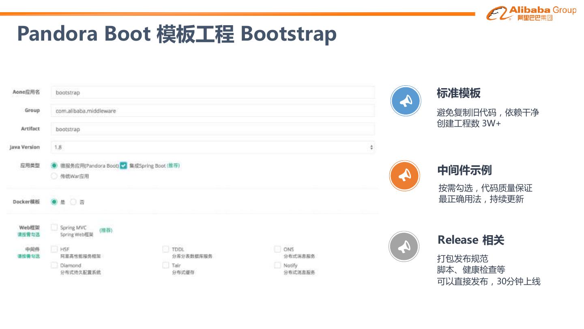Viewport: 584px width, 329px height.
Task: Click the (推荐) link next to 集成Spring Boot
Action: pyautogui.click(x=174, y=166)
